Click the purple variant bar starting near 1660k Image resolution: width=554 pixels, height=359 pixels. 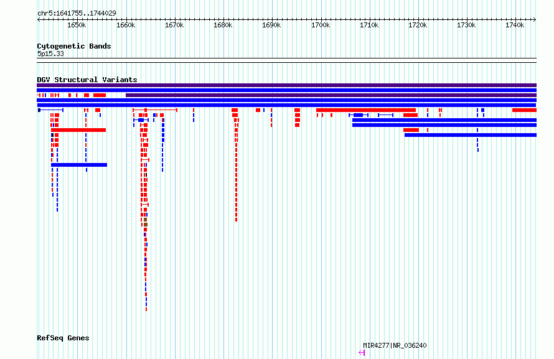pos(331,95)
